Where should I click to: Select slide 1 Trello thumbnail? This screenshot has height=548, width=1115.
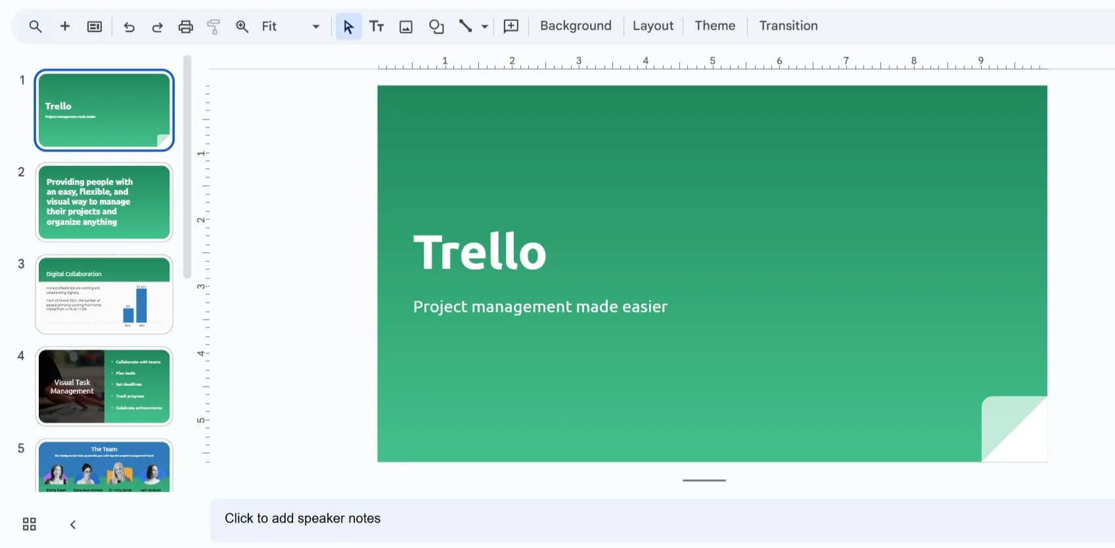tap(104, 110)
